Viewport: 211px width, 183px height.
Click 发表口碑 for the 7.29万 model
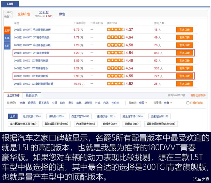click(x=184, y=45)
